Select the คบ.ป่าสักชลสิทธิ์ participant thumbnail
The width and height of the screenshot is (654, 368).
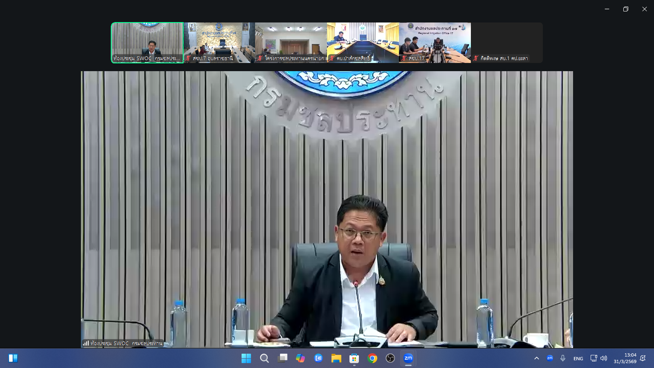coord(363,43)
